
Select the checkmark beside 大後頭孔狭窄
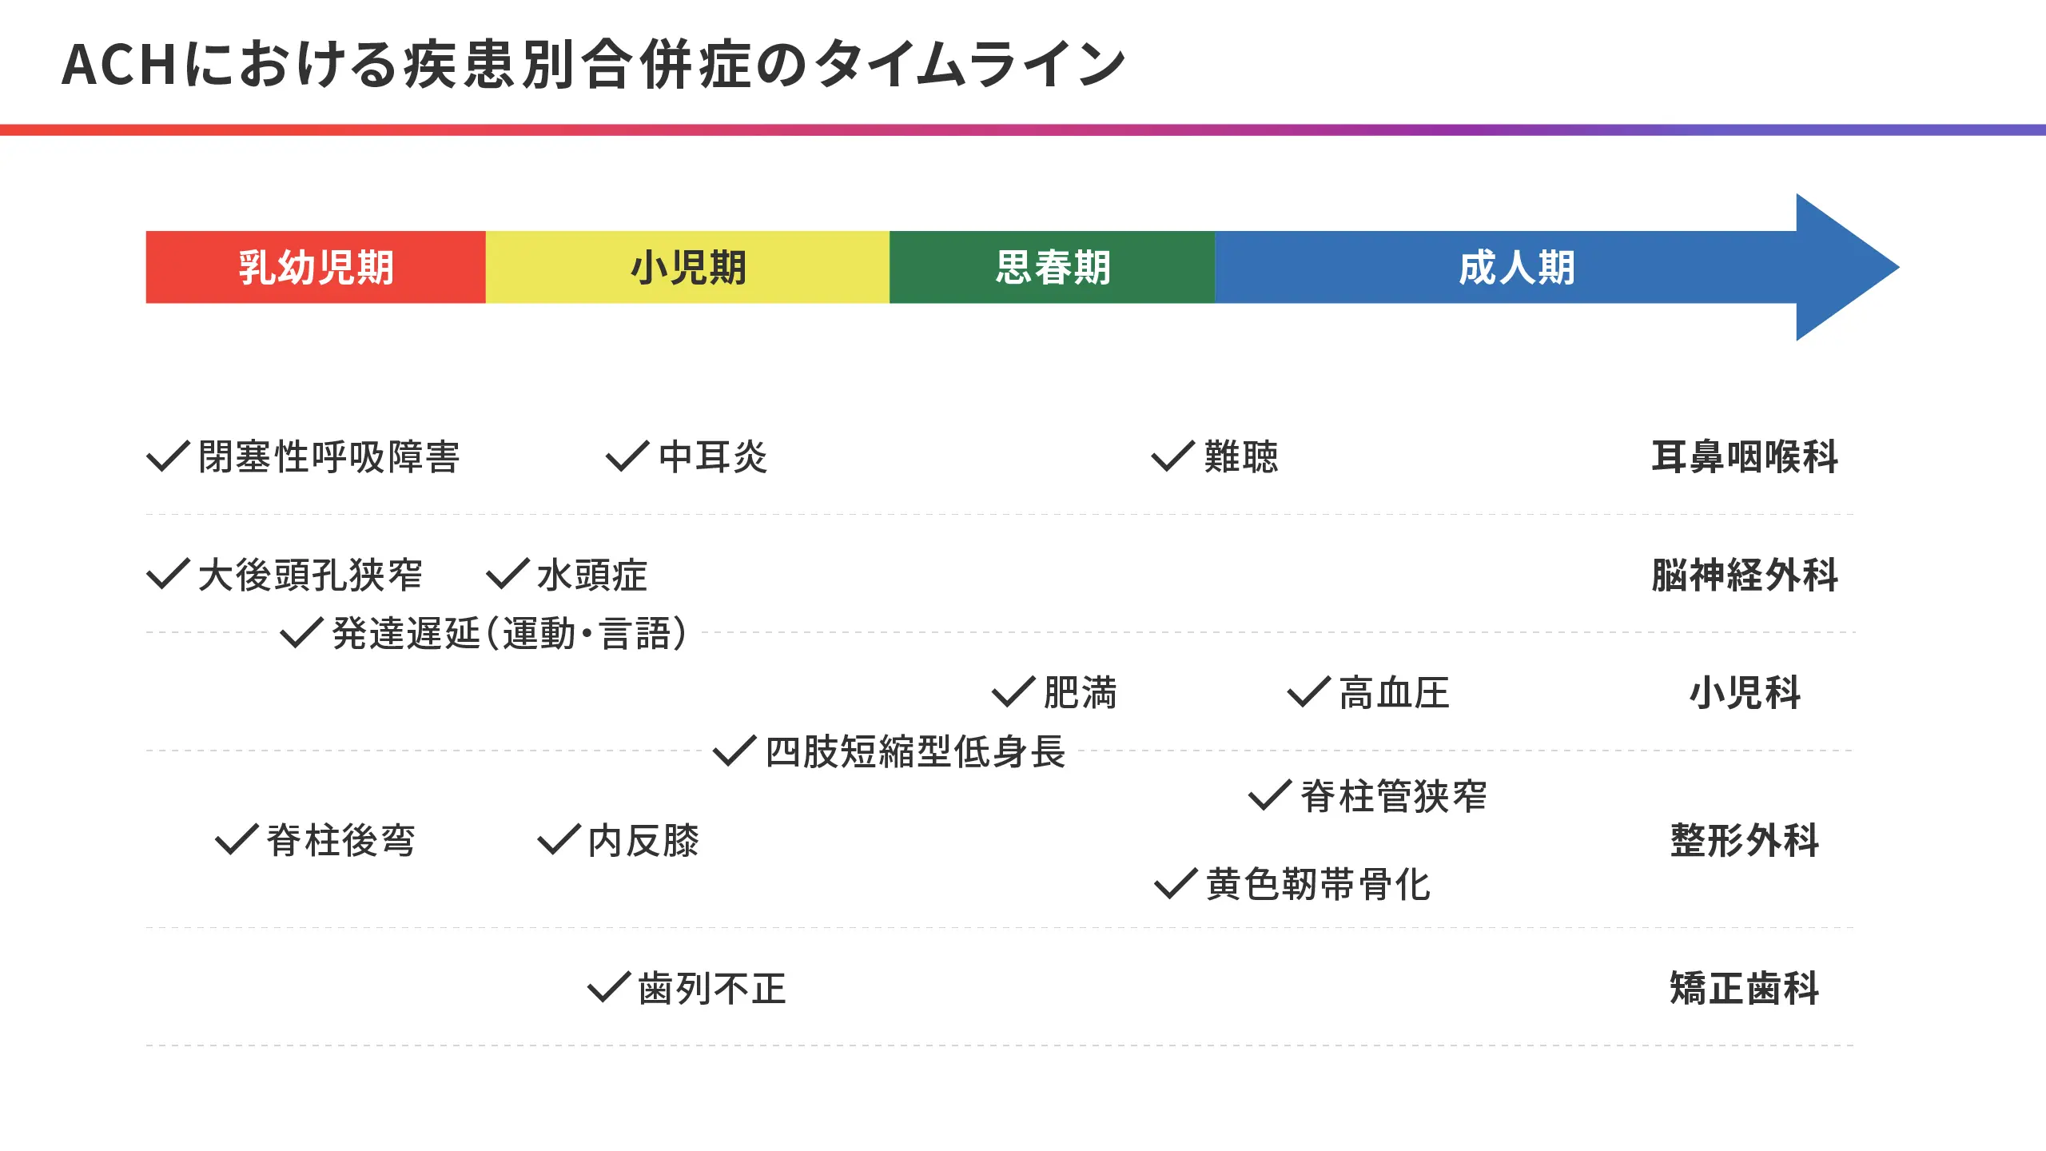point(169,575)
